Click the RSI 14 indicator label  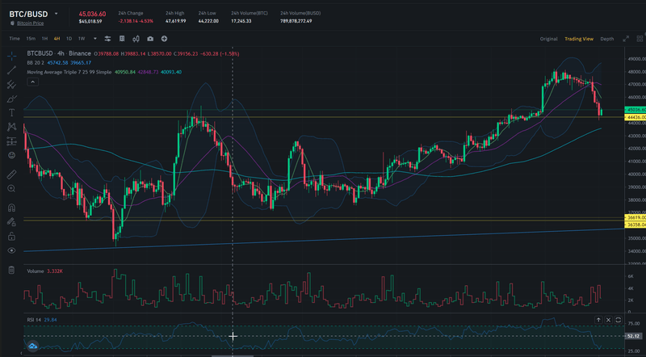coord(34,320)
